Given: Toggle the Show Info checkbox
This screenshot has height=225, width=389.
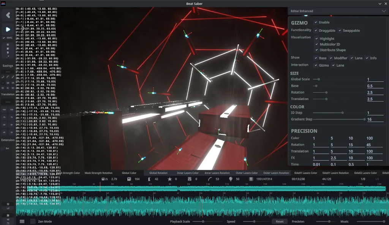Looking at the screenshot, I should coord(367,58).
